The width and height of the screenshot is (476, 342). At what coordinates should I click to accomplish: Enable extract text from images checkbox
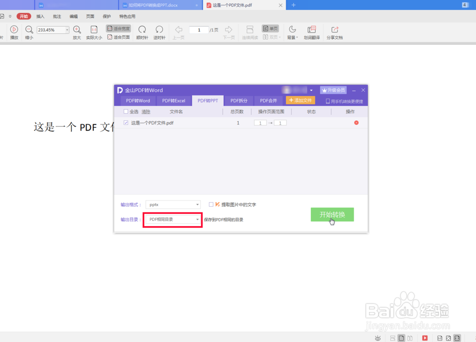click(211, 204)
